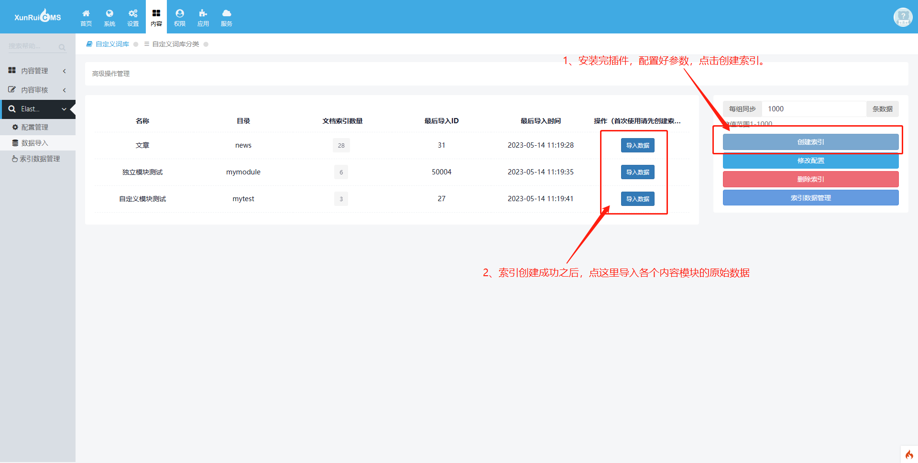Open the 服务 cloud icon
The width and height of the screenshot is (918, 463).
click(227, 13)
